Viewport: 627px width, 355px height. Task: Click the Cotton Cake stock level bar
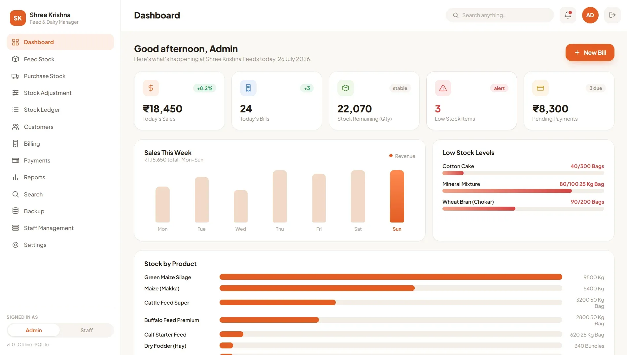523,173
